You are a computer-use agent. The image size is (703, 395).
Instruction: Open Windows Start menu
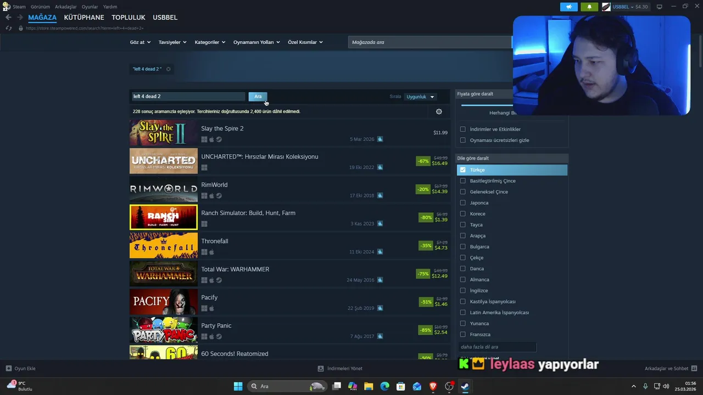pos(238,386)
